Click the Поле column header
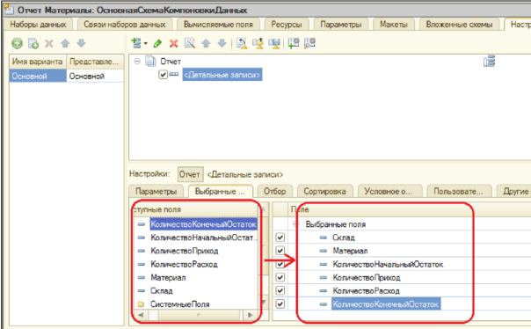 [300, 209]
